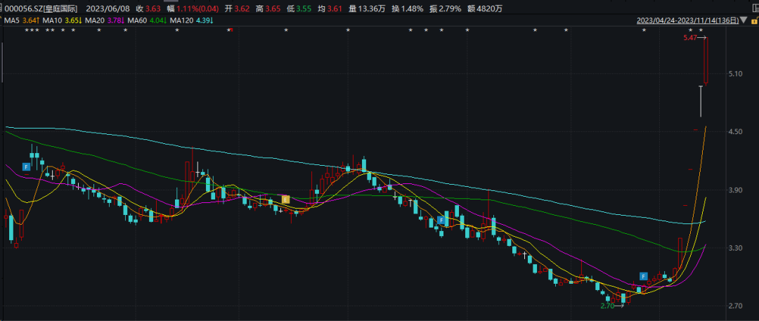Click the 4.50 price axis label
Screen dimensions: 759x321
coord(736,131)
